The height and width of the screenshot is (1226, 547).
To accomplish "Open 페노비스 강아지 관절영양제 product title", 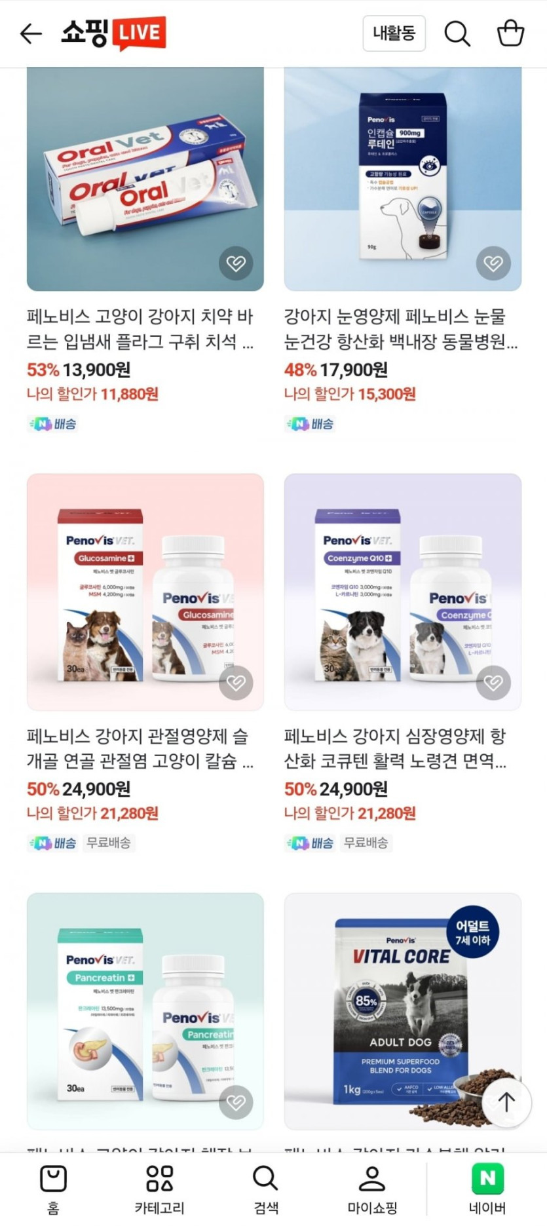I will (140, 748).
